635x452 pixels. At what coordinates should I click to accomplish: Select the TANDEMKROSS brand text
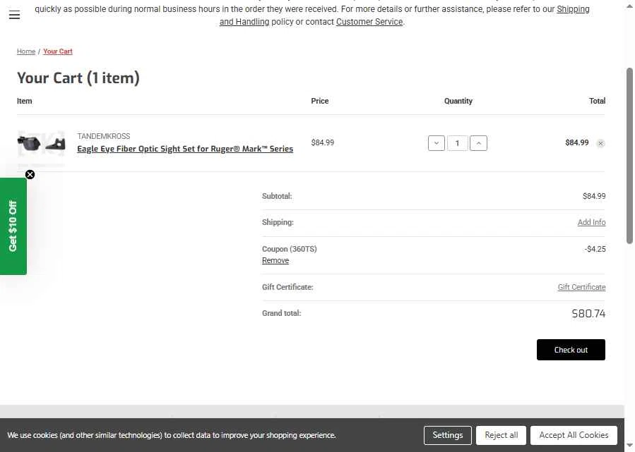pos(104,136)
